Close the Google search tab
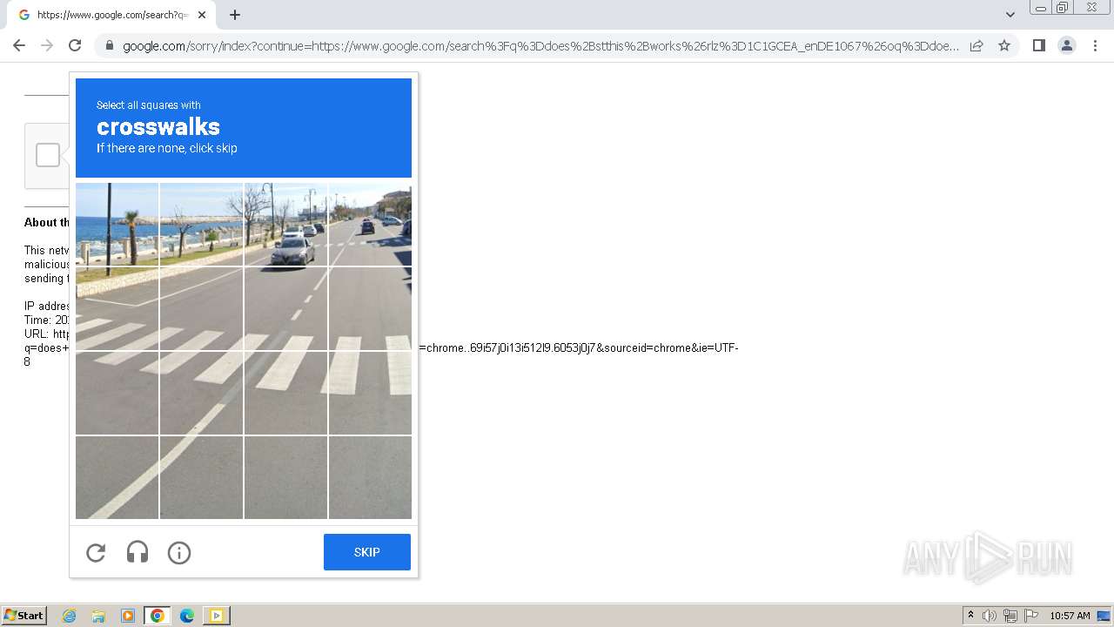 [202, 15]
